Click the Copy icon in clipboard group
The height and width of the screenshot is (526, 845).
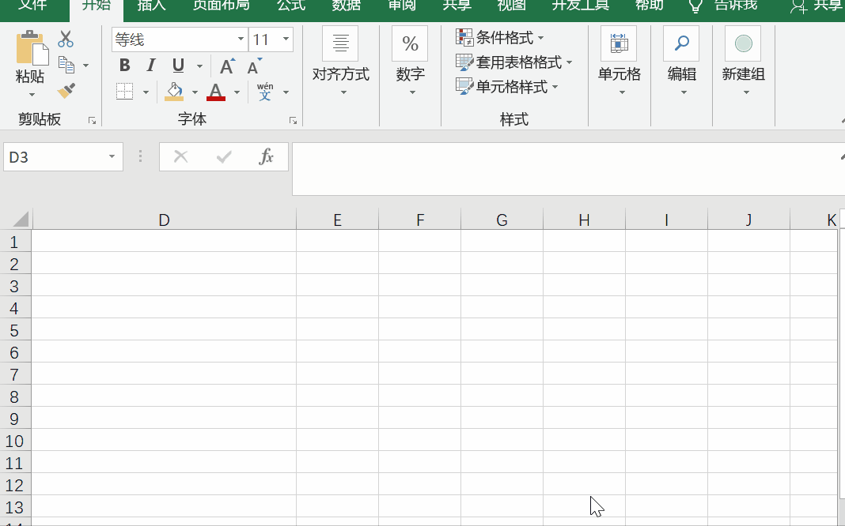point(66,66)
